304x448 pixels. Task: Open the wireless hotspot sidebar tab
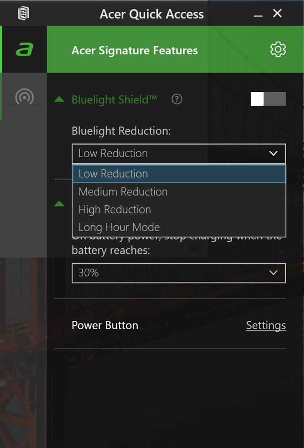pos(24,97)
